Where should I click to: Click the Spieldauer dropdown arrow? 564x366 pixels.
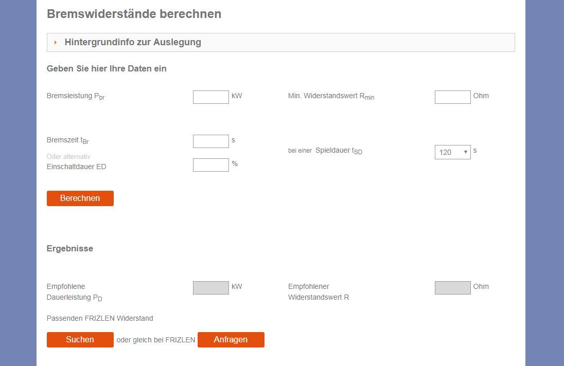(465, 152)
